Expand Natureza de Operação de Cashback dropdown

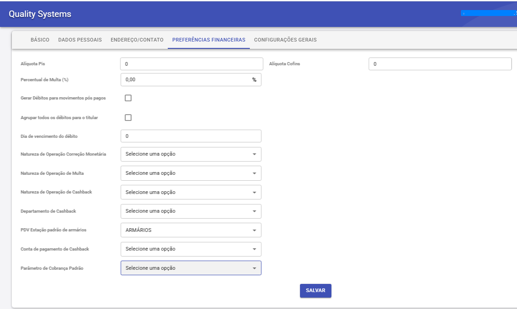pyautogui.click(x=191, y=192)
